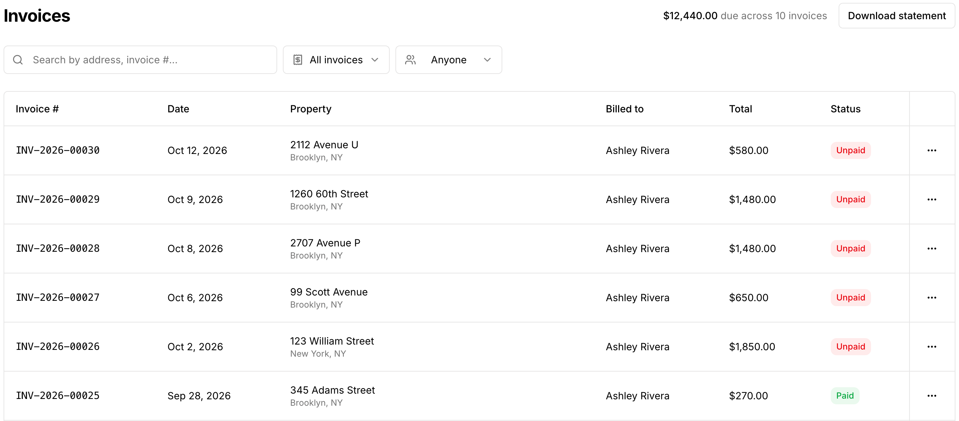Open invoice INV-2026-00029
The height and width of the screenshot is (421, 959).
pyautogui.click(x=58, y=199)
